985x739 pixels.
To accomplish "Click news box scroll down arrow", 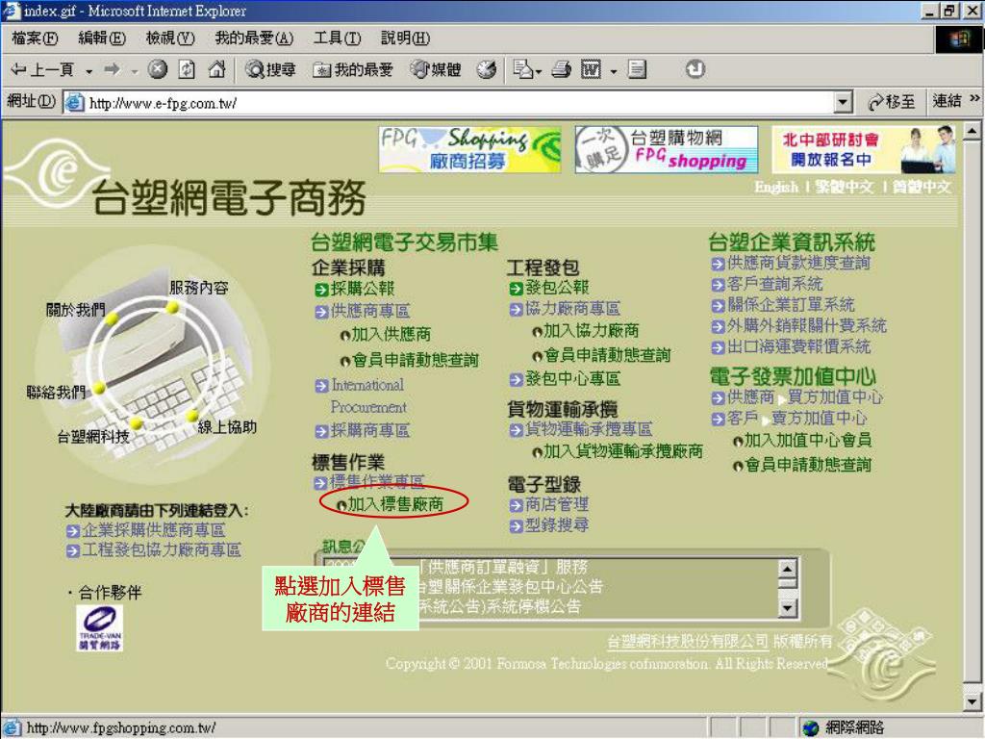I will (788, 608).
